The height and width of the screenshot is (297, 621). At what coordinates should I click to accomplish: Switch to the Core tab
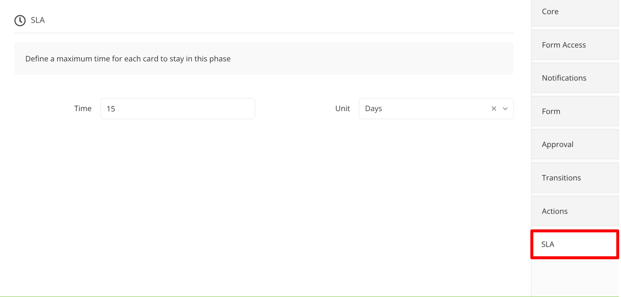(x=575, y=12)
